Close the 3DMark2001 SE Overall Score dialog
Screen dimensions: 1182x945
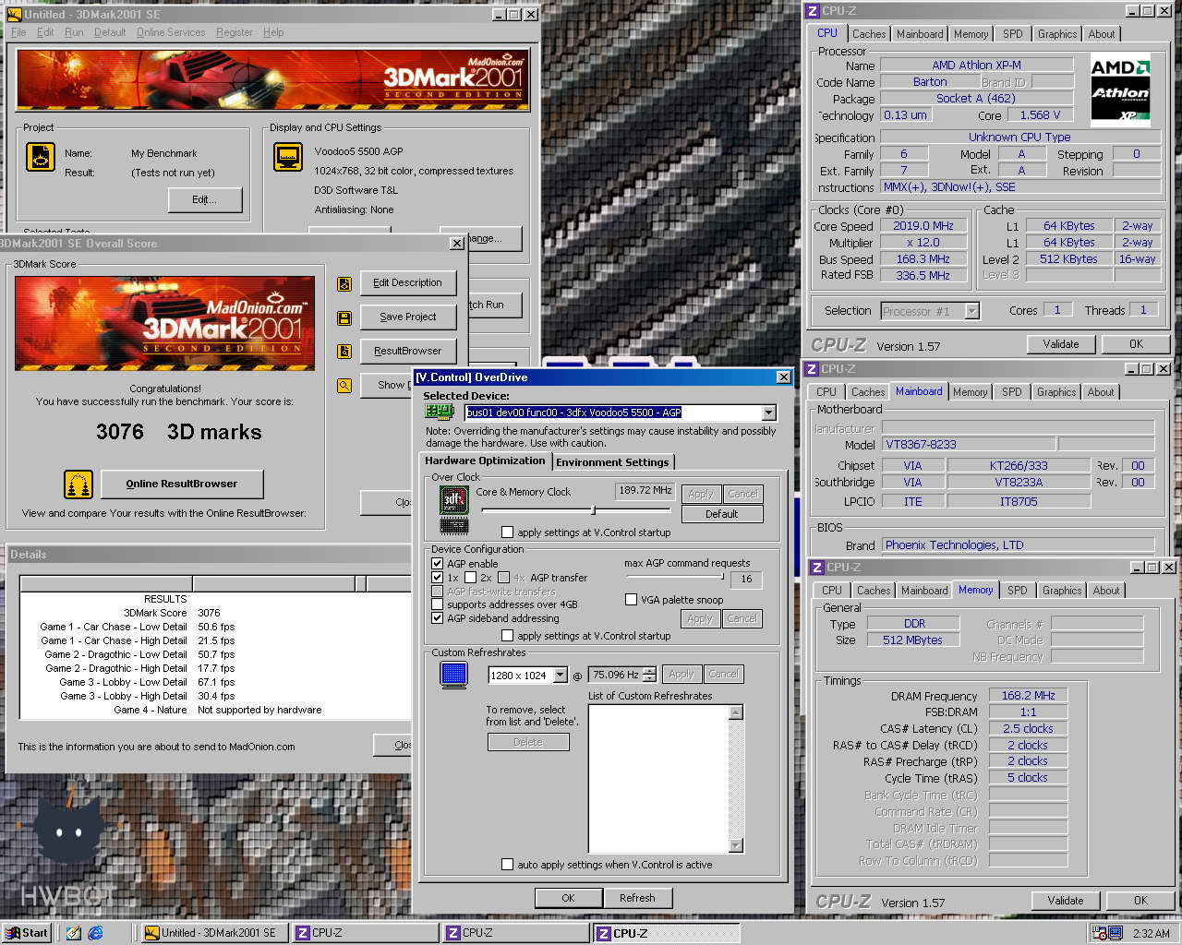tap(457, 244)
